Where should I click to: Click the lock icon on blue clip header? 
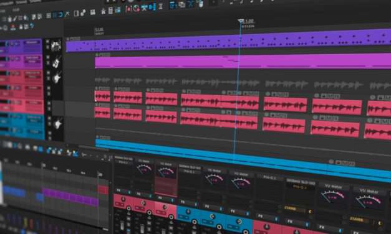coord(101,138)
